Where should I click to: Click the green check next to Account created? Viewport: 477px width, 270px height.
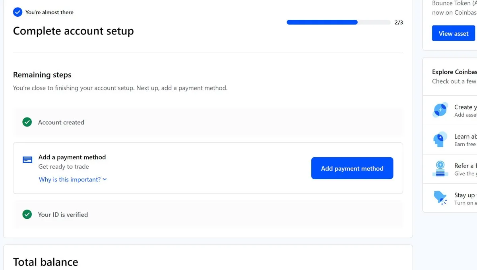coord(27,122)
